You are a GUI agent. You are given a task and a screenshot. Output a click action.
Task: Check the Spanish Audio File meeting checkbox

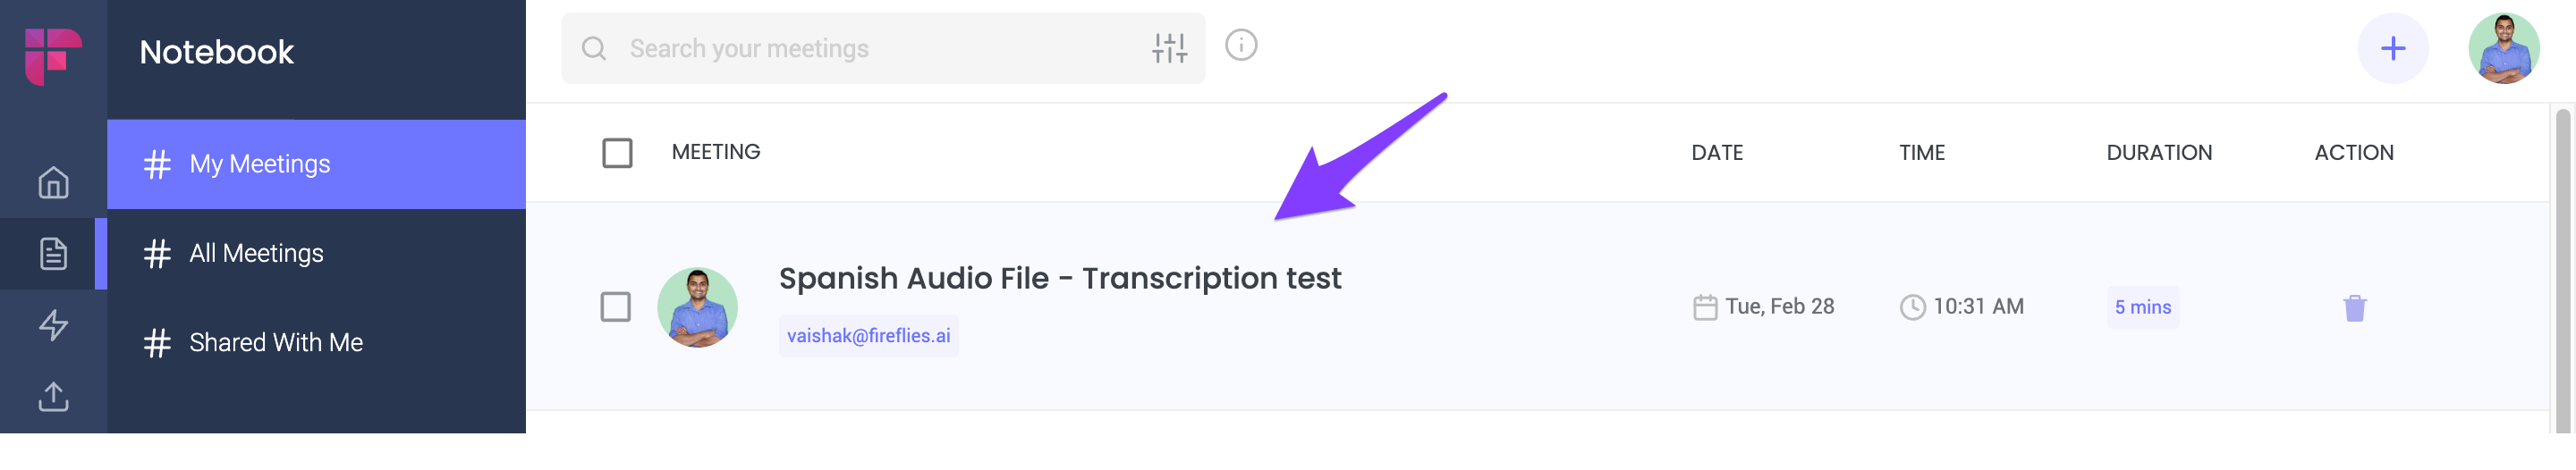615,307
